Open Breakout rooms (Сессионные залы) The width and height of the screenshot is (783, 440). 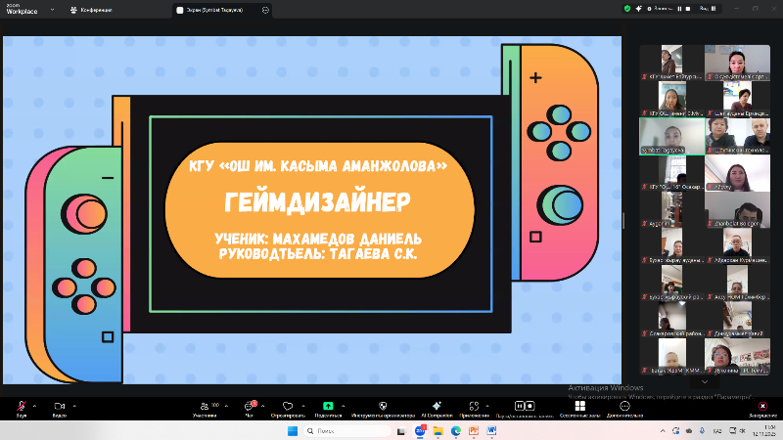(579, 406)
